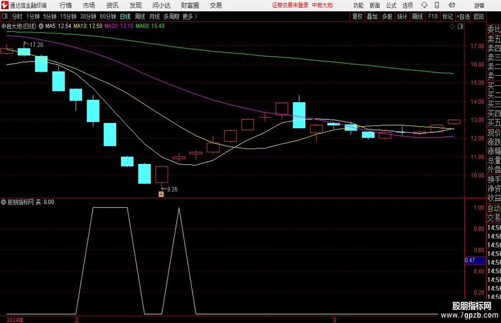Viewport: 501px width, 323px height.
Task: Open the 发现 menu
Action: 136,5
